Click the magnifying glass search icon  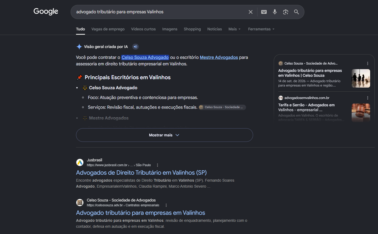[x=297, y=12]
